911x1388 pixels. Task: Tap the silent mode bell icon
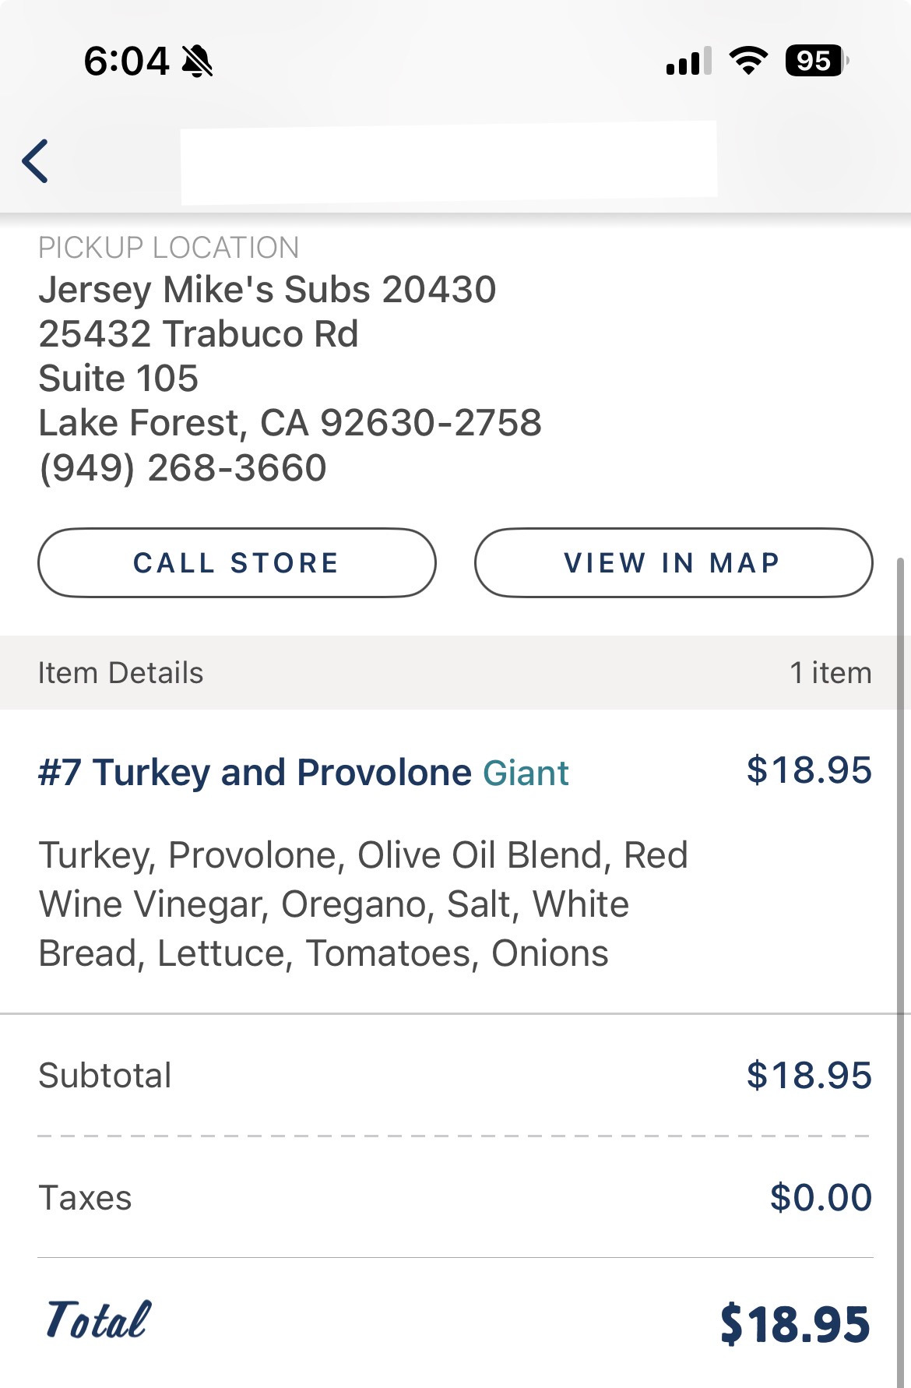[x=197, y=61]
